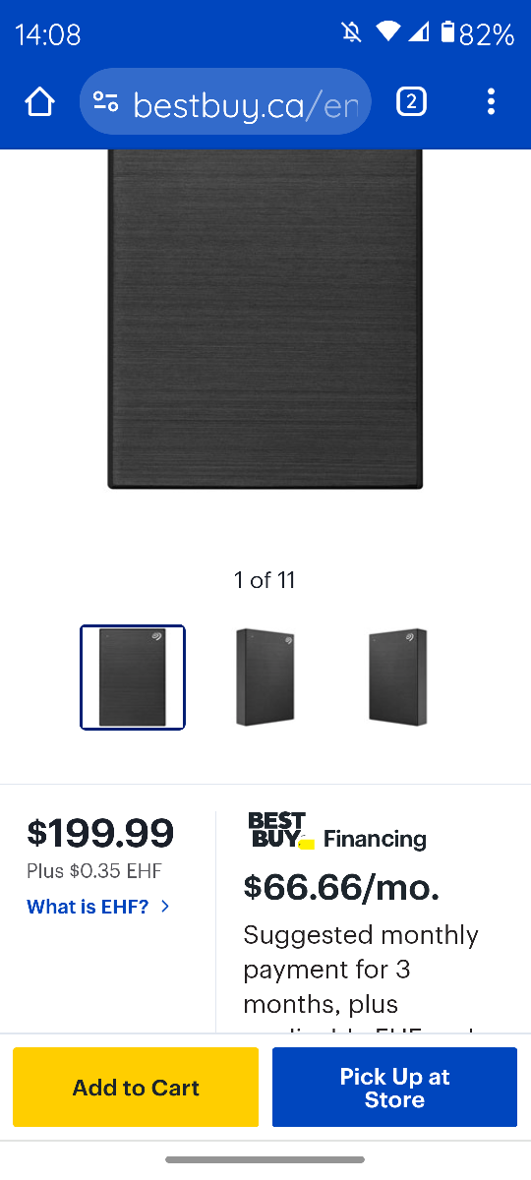Tap the muted notifications bell icon

pos(351,33)
